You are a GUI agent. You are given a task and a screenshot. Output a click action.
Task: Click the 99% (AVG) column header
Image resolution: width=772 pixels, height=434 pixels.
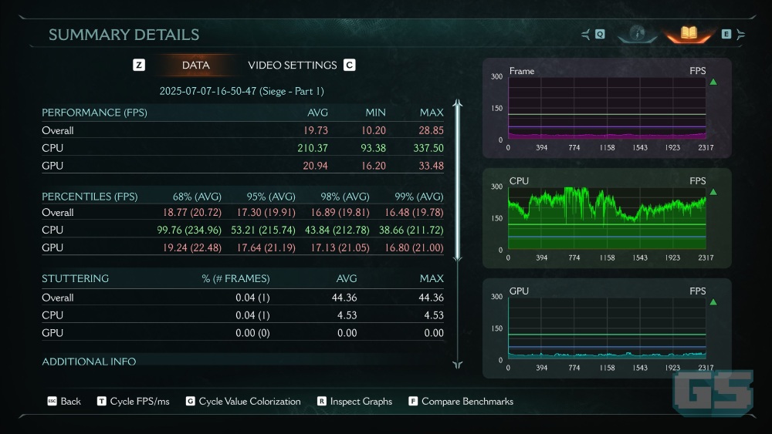(419, 197)
